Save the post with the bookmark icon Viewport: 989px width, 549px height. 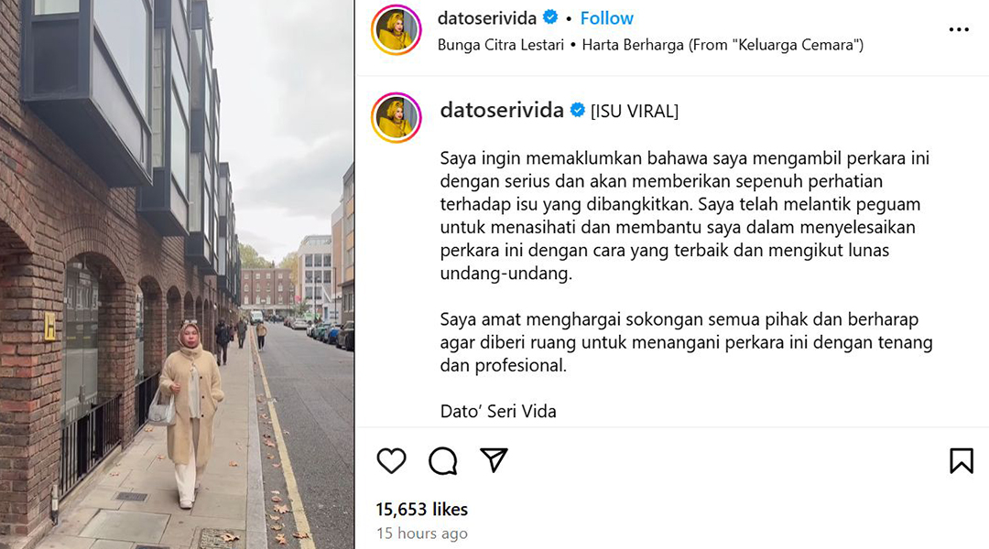962,461
